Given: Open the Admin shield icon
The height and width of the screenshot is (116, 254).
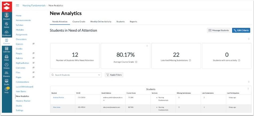Looking at the screenshot, I should (7, 25).
